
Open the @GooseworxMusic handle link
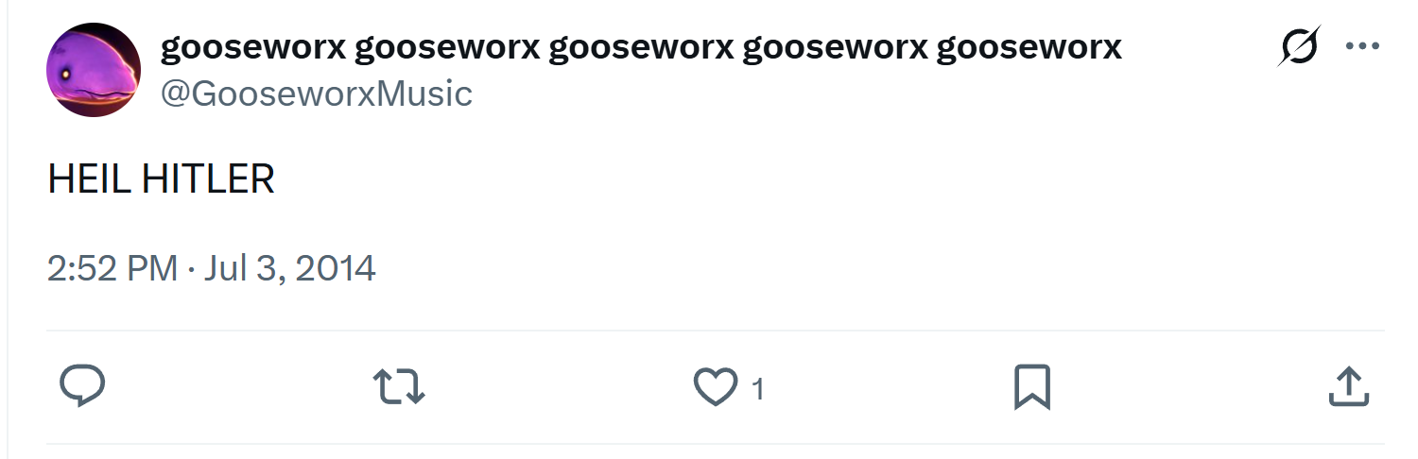[316, 93]
